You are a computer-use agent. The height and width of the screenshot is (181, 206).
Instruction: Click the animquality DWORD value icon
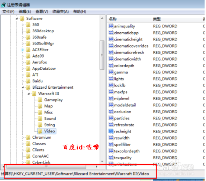click(111, 26)
